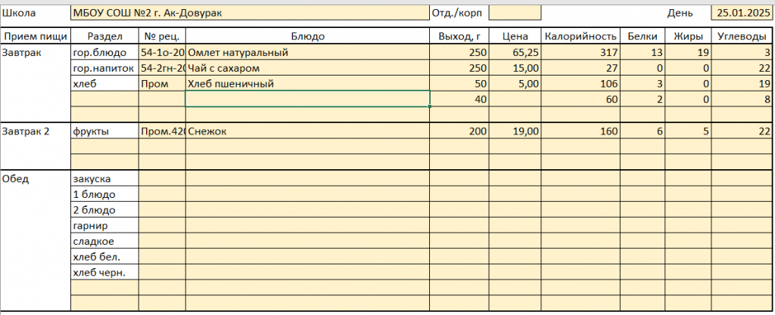Click the Блюдо column header
Screen dimensions: 775x315
coord(307,36)
